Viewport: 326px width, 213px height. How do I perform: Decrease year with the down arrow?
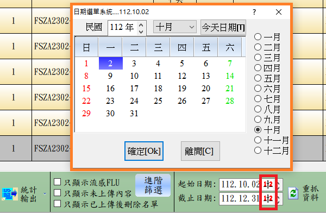point(141,32)
